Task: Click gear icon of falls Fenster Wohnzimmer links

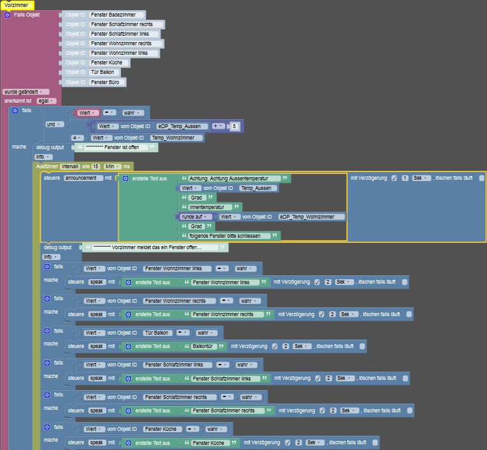Action: [x=47, y=266]
